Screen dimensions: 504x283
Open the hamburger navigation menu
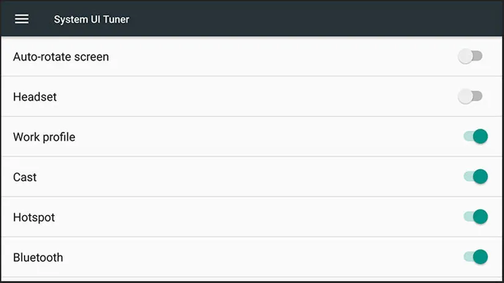(x=21, y=19)
